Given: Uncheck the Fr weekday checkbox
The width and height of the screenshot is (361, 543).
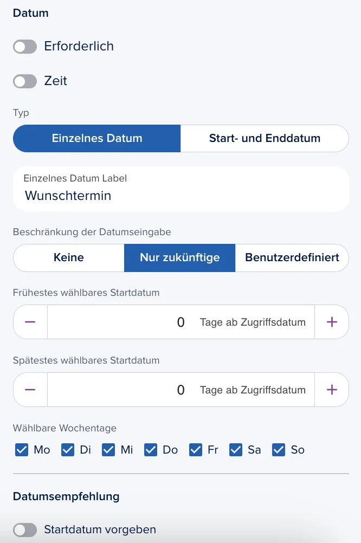Looking at the screenshot, I should click(196, 450).
